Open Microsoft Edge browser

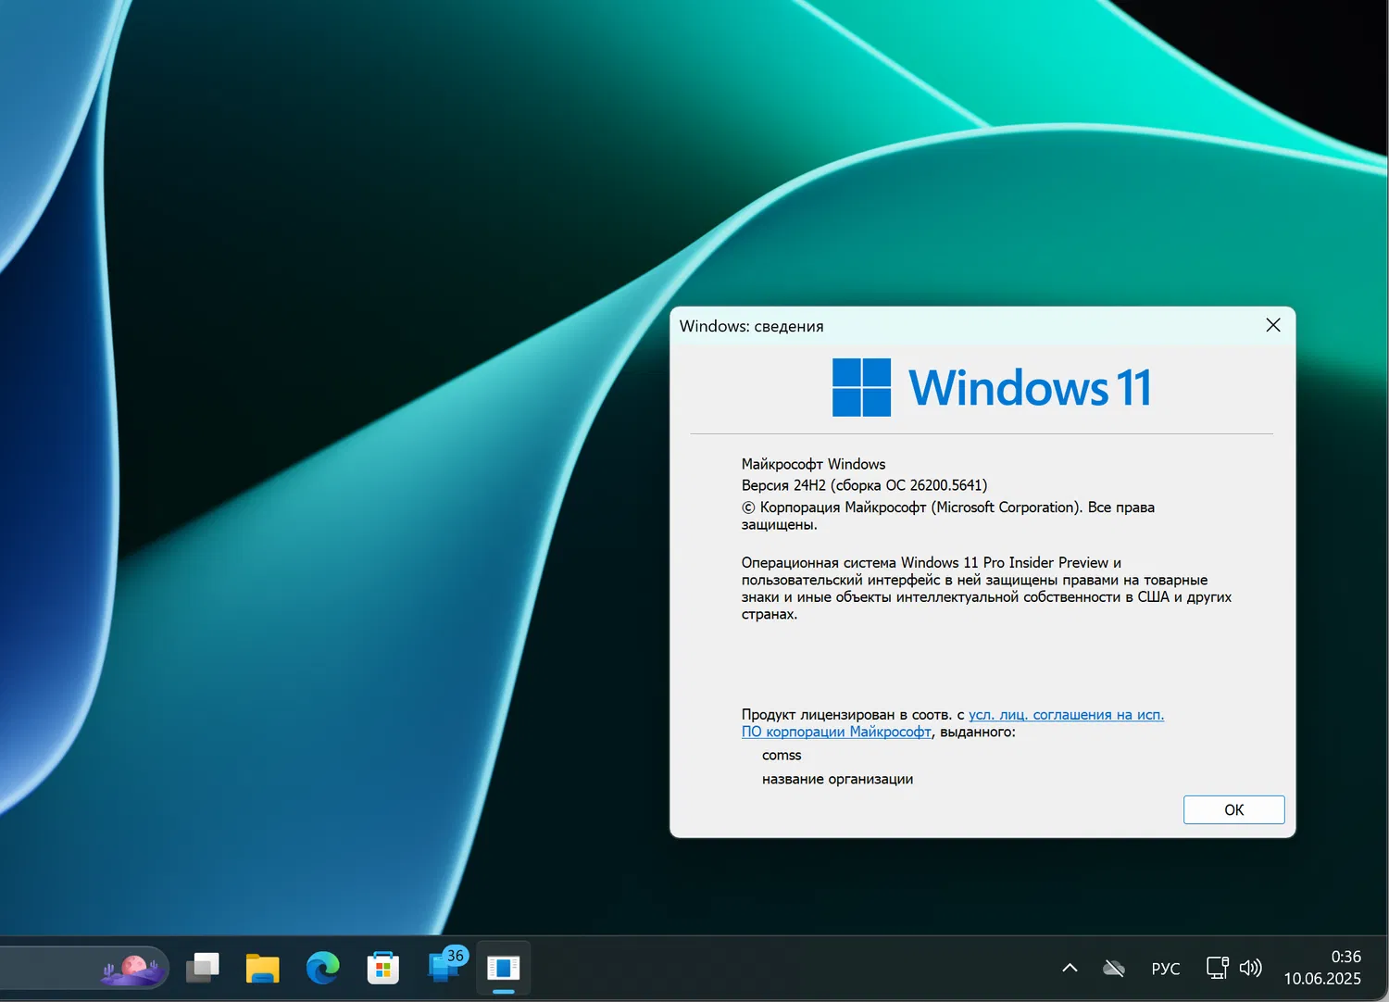pos(322,968)
